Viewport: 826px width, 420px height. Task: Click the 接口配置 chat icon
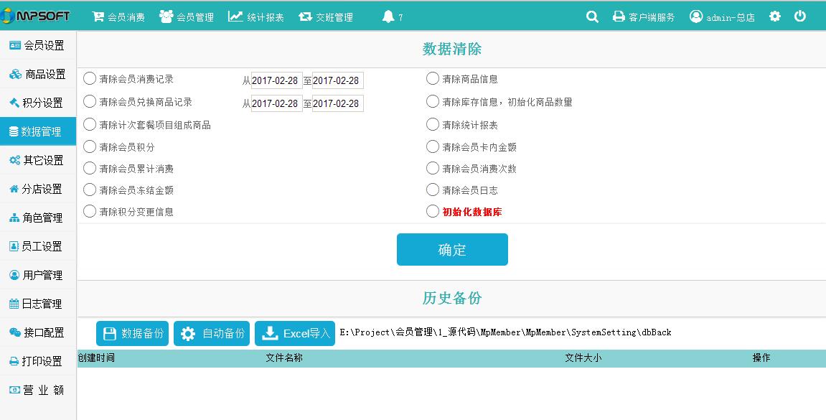[x=15, y=332]
